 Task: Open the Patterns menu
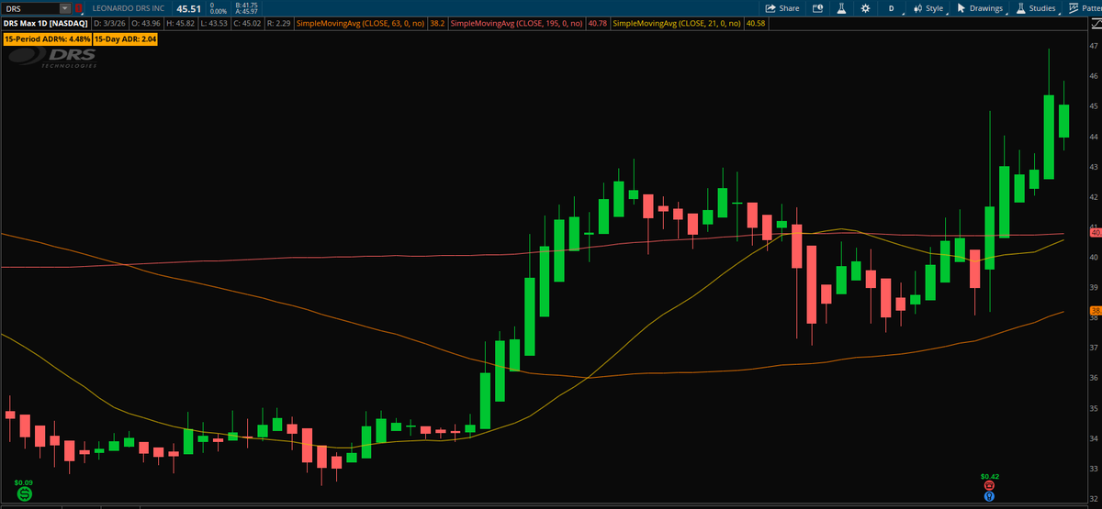point(1085,8)
